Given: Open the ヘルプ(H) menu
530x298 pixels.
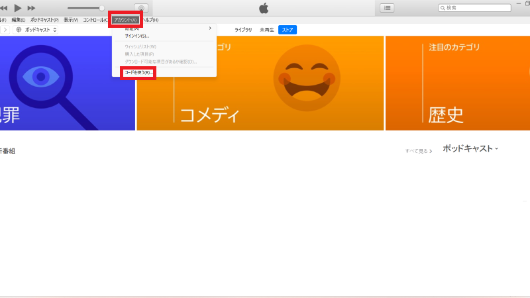Looking at the screenshot, I should (x=150, y=20).
